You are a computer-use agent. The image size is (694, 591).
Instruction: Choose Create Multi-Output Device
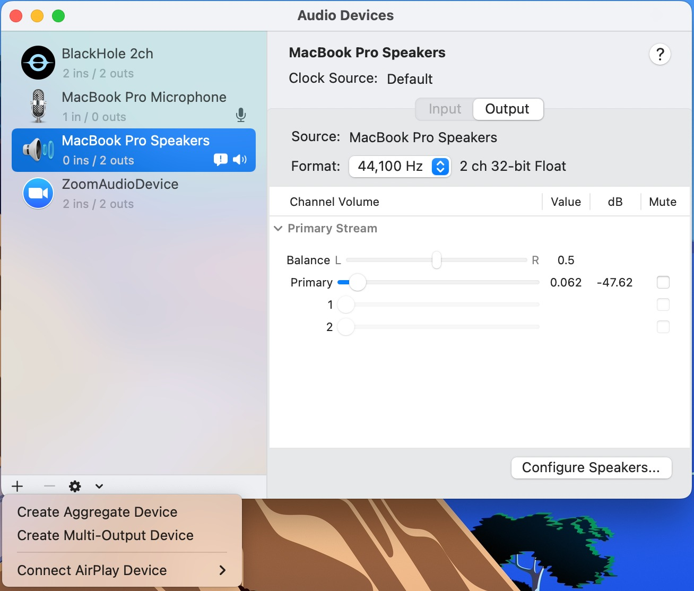(106, 535)
